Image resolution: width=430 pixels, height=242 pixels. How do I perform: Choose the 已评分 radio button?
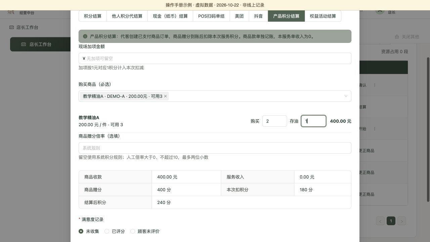point(115,231)
